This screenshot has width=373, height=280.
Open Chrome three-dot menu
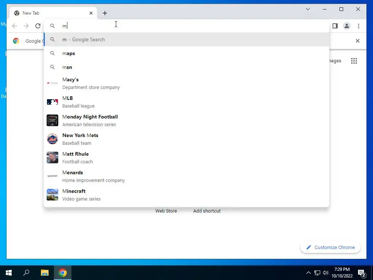[358, 26]
